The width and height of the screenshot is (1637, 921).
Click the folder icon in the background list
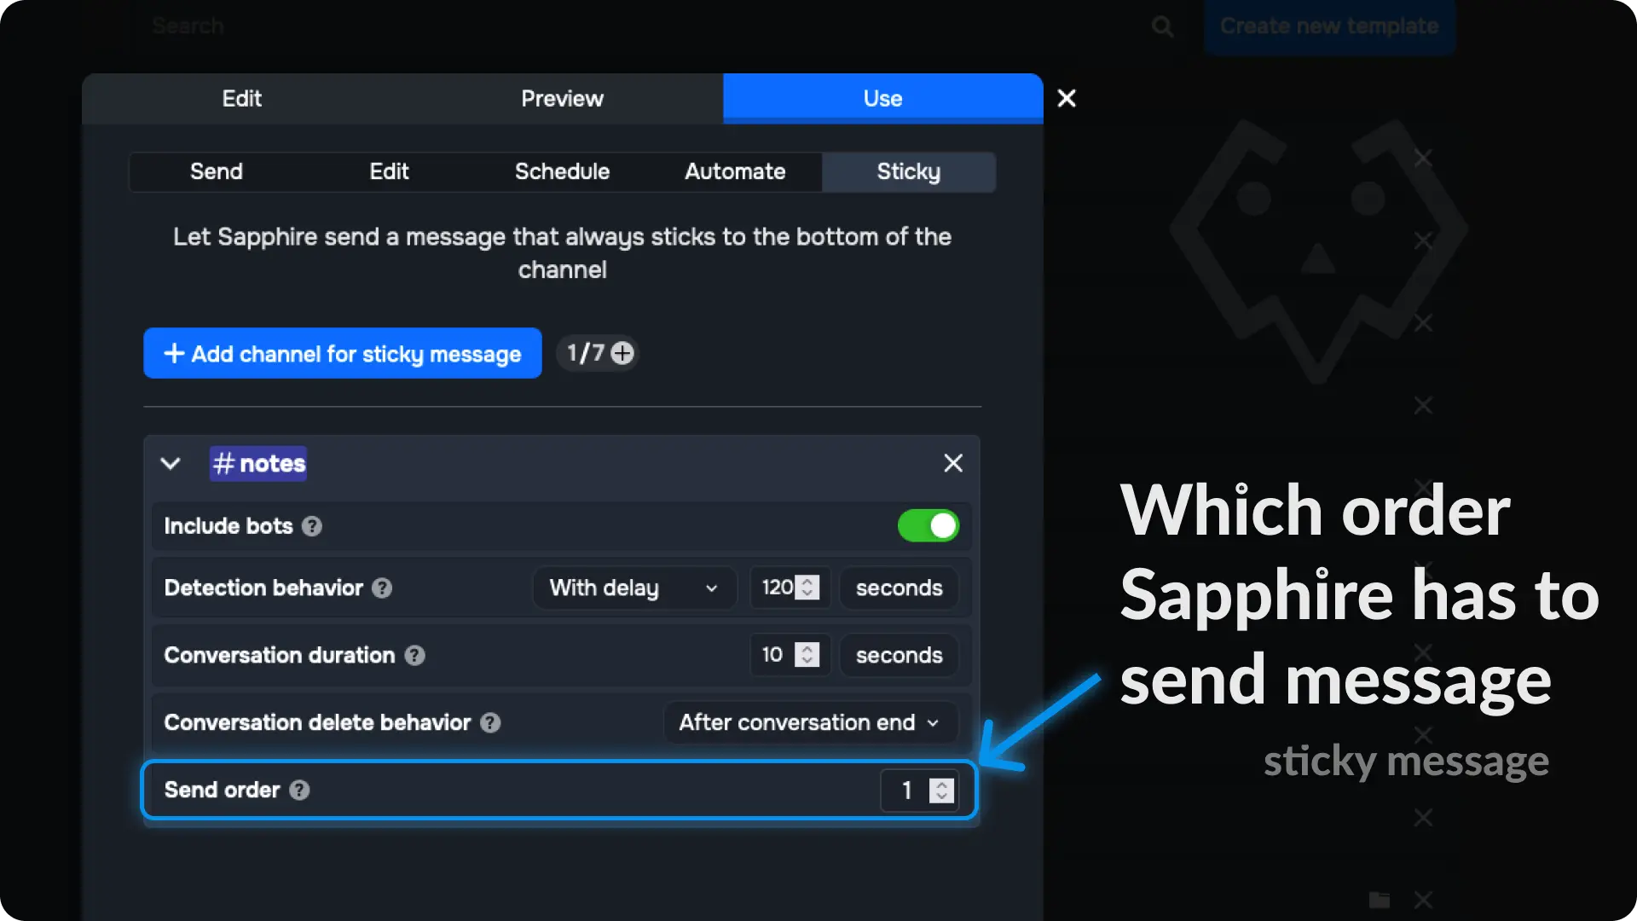click(1380, 900)
